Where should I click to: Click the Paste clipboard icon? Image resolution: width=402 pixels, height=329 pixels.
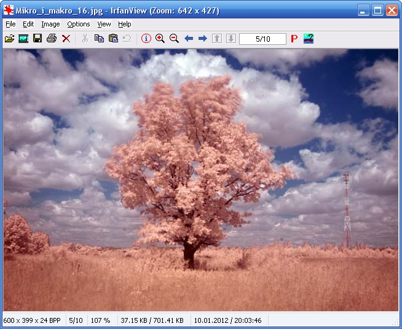pyautogui.click(x=113, y=39)
